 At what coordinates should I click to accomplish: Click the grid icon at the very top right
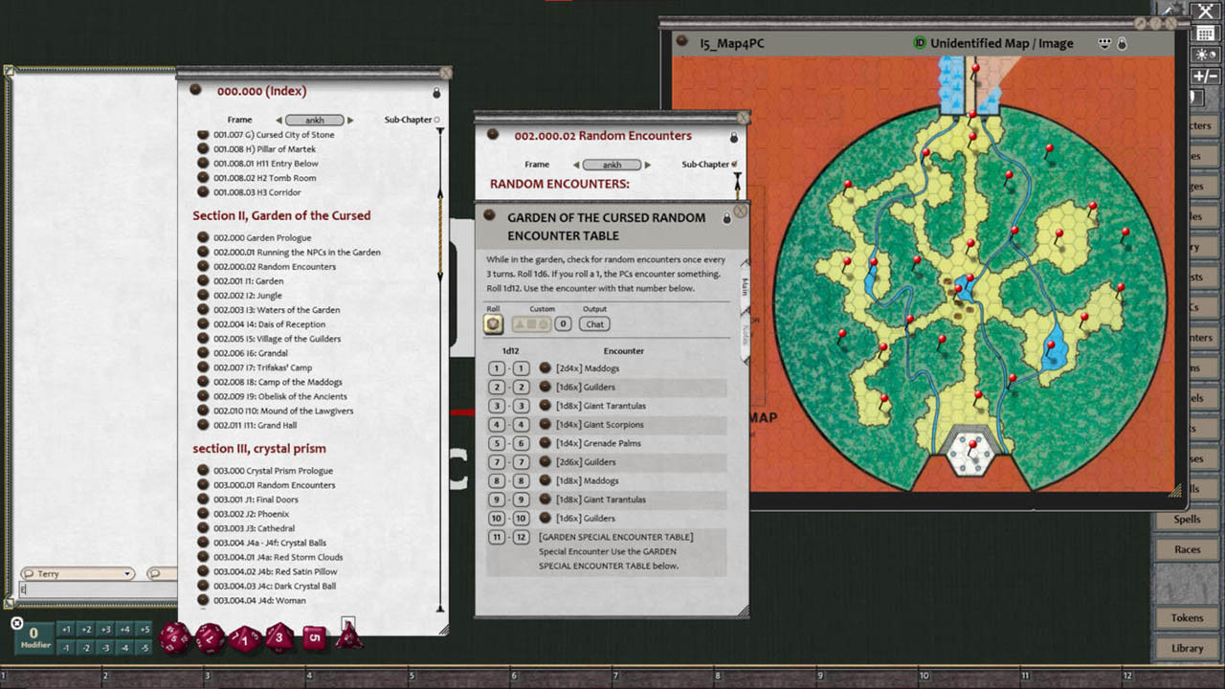pos(1205,35)
